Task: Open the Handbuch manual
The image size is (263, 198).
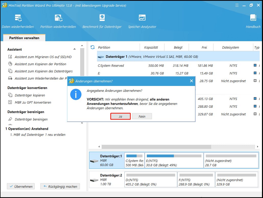Action: [x=253, y=21]
